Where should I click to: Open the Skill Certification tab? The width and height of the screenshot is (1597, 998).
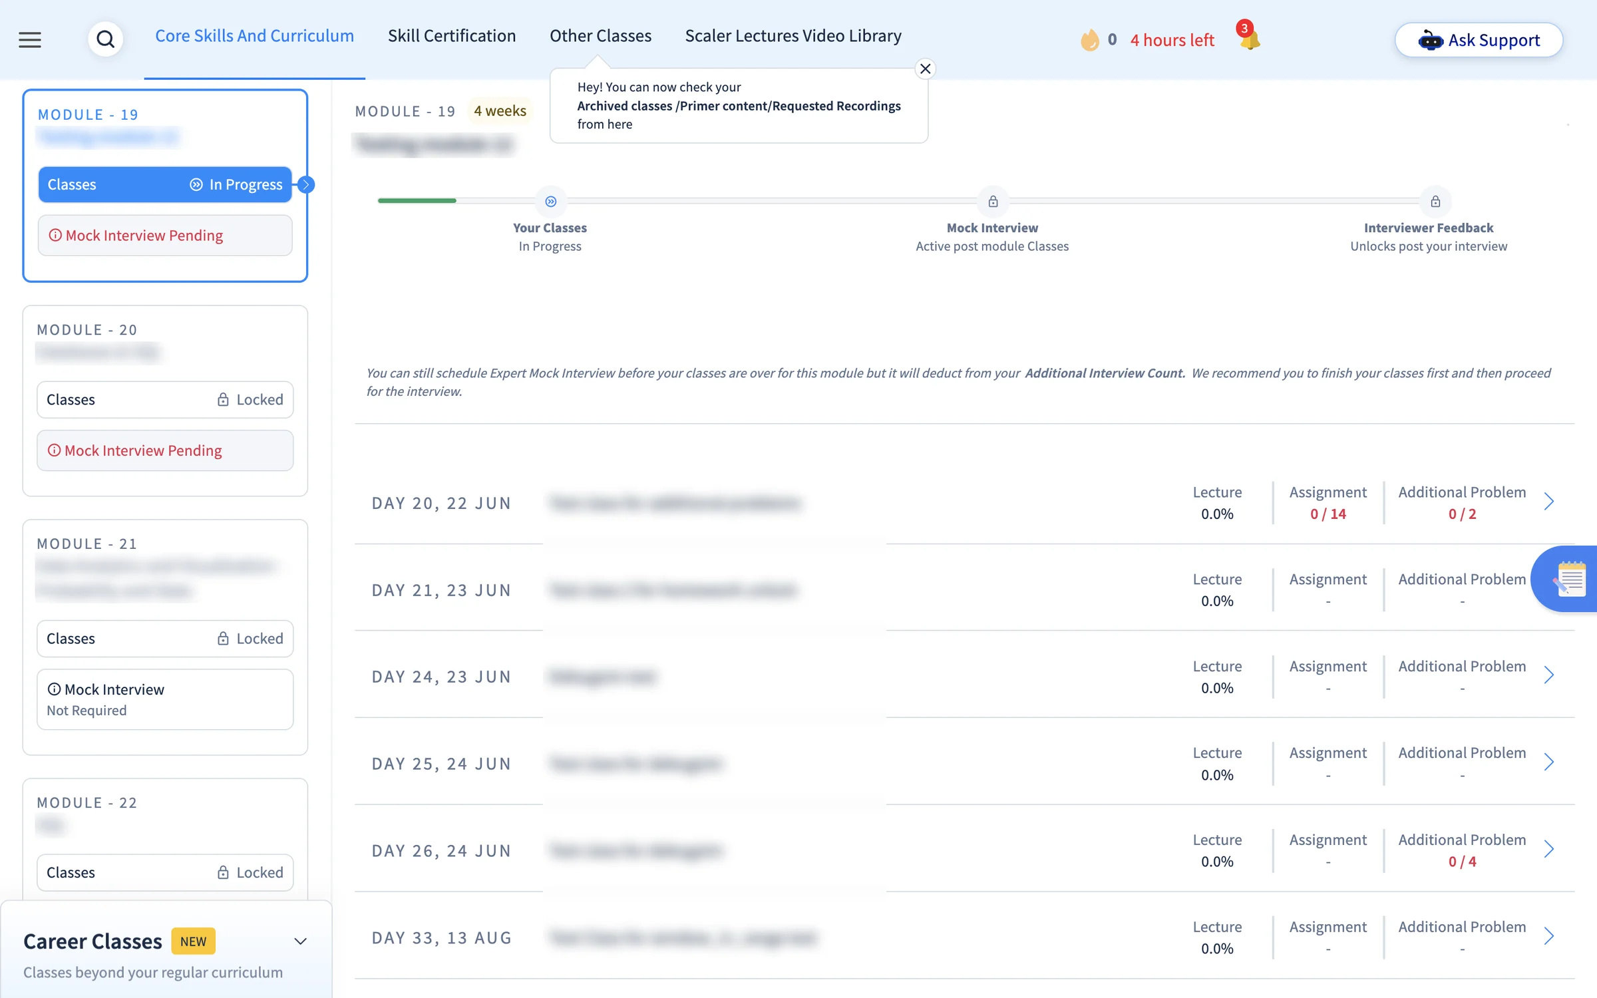click(452, 36)
